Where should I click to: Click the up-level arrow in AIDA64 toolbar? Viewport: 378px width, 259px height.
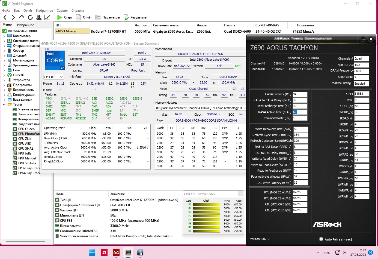point(22,17)
